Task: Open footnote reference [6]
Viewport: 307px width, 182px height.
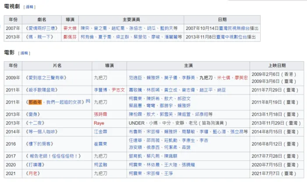Action: coord(88,101)
